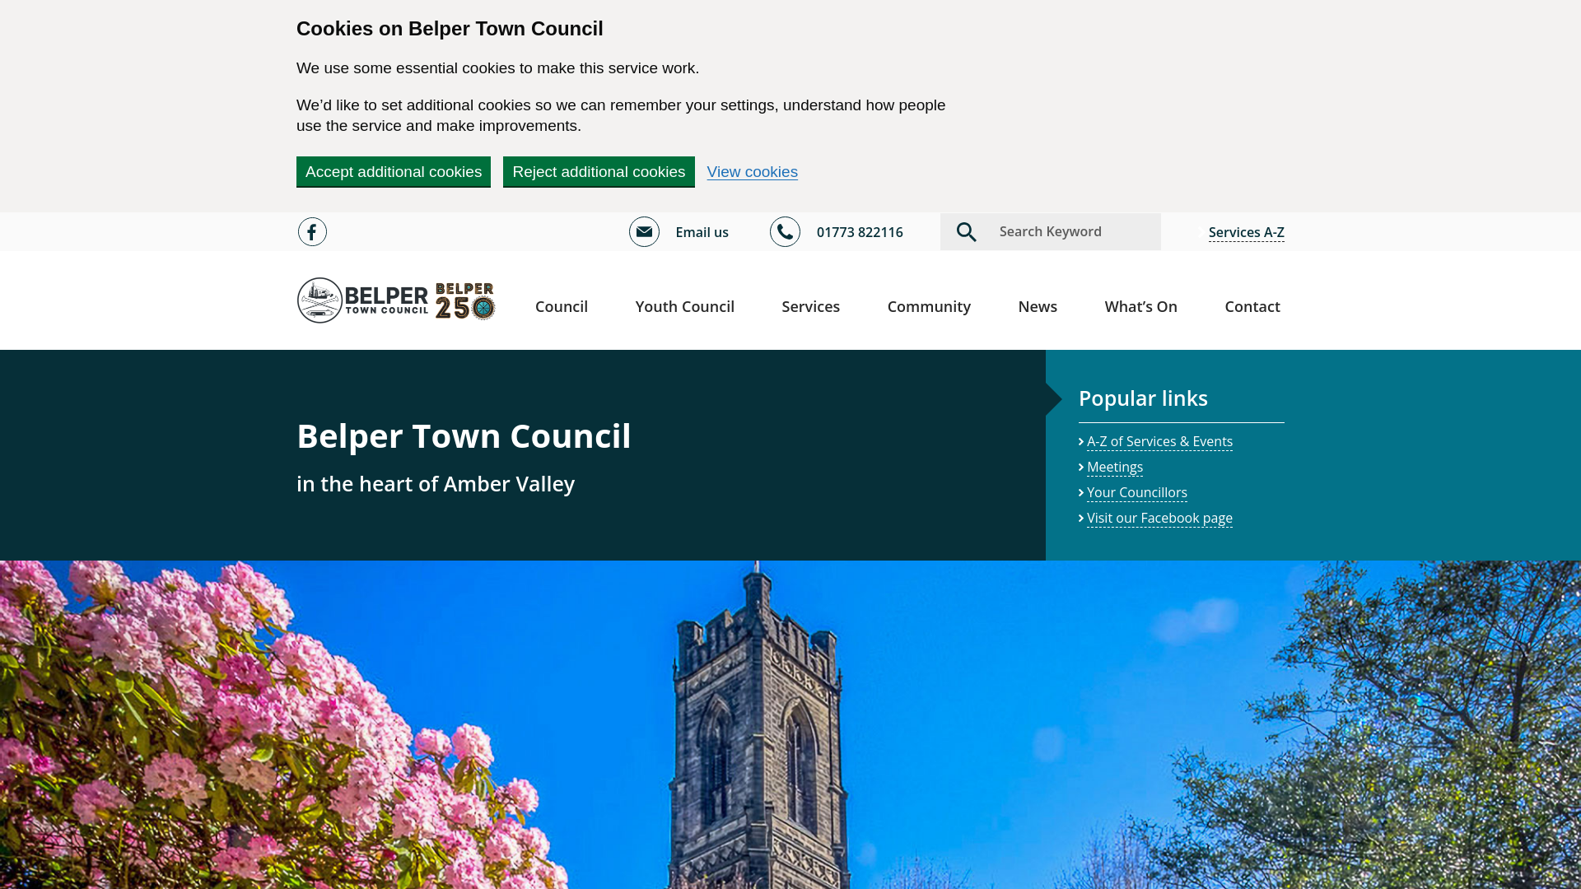Click the Belper Town Council heading
The image size is (1581, 889).
[x=464, y=436]
